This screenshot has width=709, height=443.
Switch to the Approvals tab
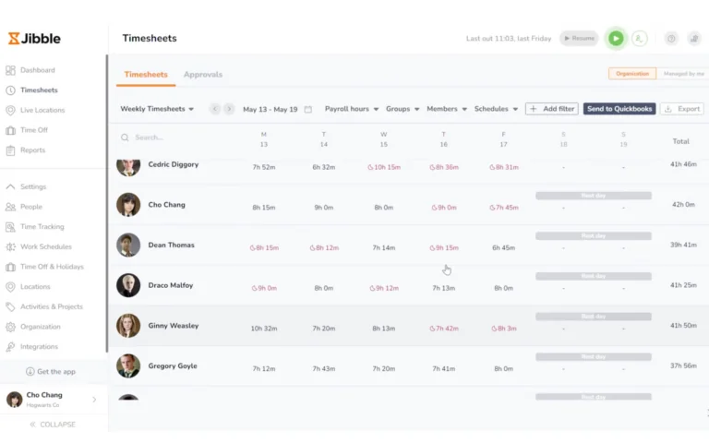point(203,75)
